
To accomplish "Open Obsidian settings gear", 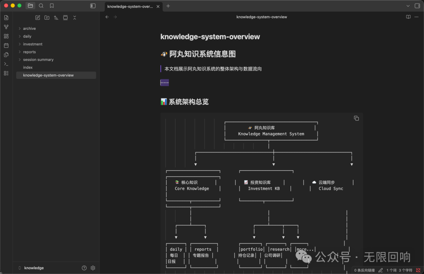I will (x=93, y=268).
